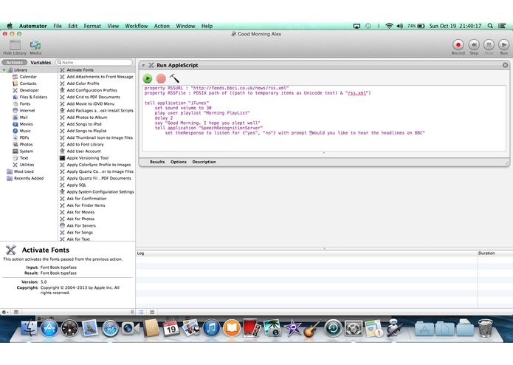Switch to the Actions tab
513x365 pixels.
point(15,62)
